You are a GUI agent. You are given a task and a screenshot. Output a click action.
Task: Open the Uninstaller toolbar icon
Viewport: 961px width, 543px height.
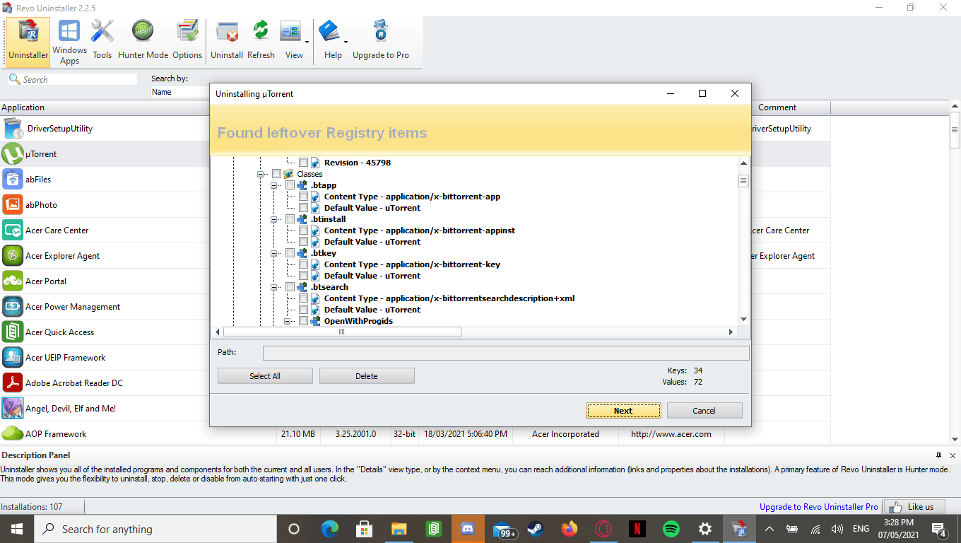(x=28, y=42)
